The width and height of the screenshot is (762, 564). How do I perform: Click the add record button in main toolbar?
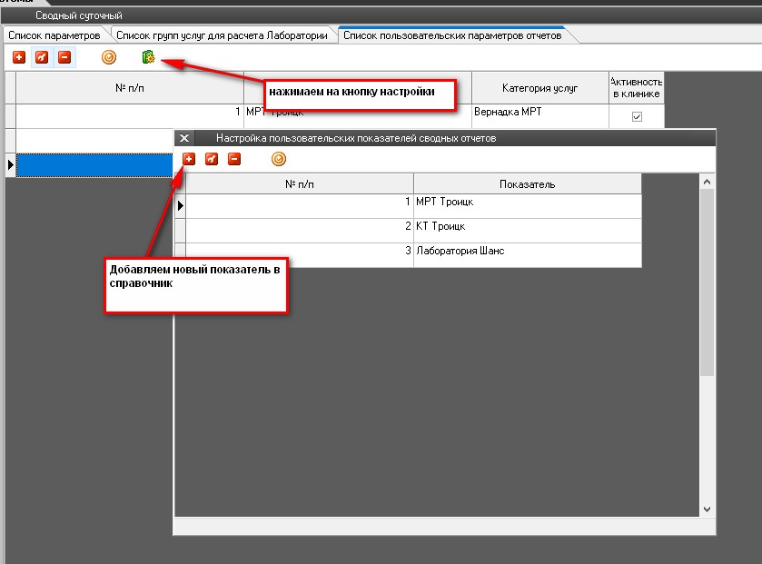18,57
